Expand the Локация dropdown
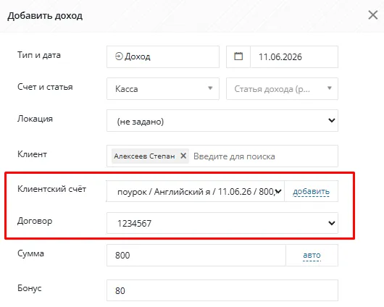 click(222, 120)
